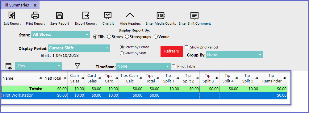309x113 pixels.
Task: Click the Shift: 1 04/10/2018 text
Action: pyautogui.click(x=60, y=55)
